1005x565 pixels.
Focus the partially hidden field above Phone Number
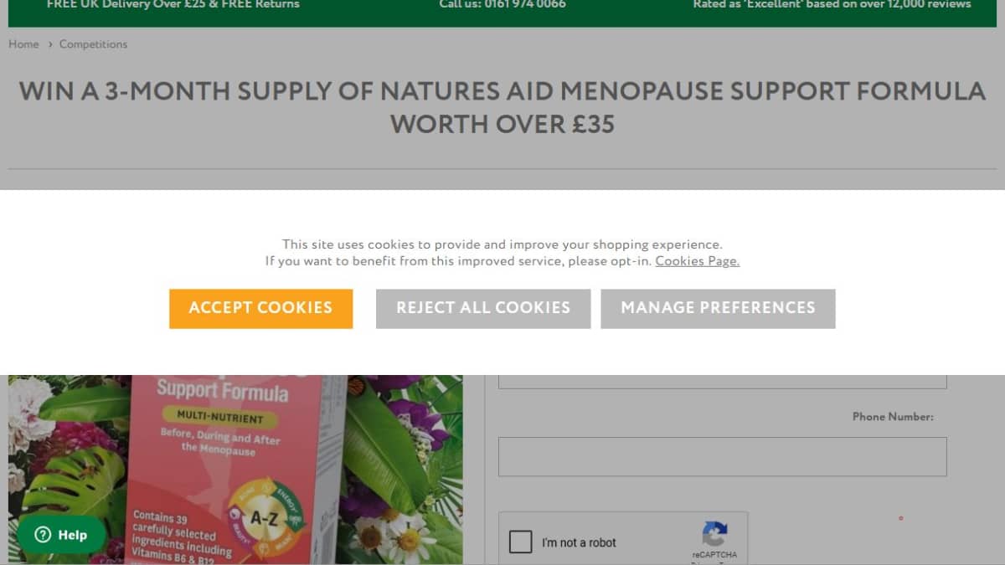(722, 382)
